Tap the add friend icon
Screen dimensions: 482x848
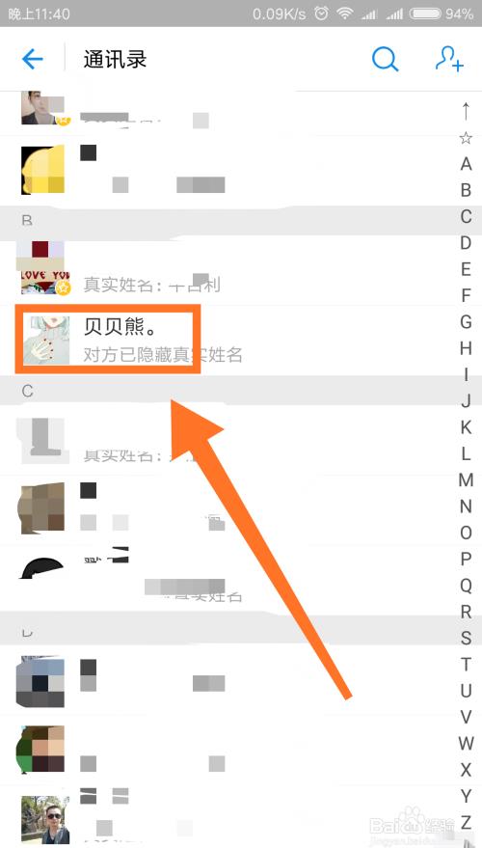[449, 59]
